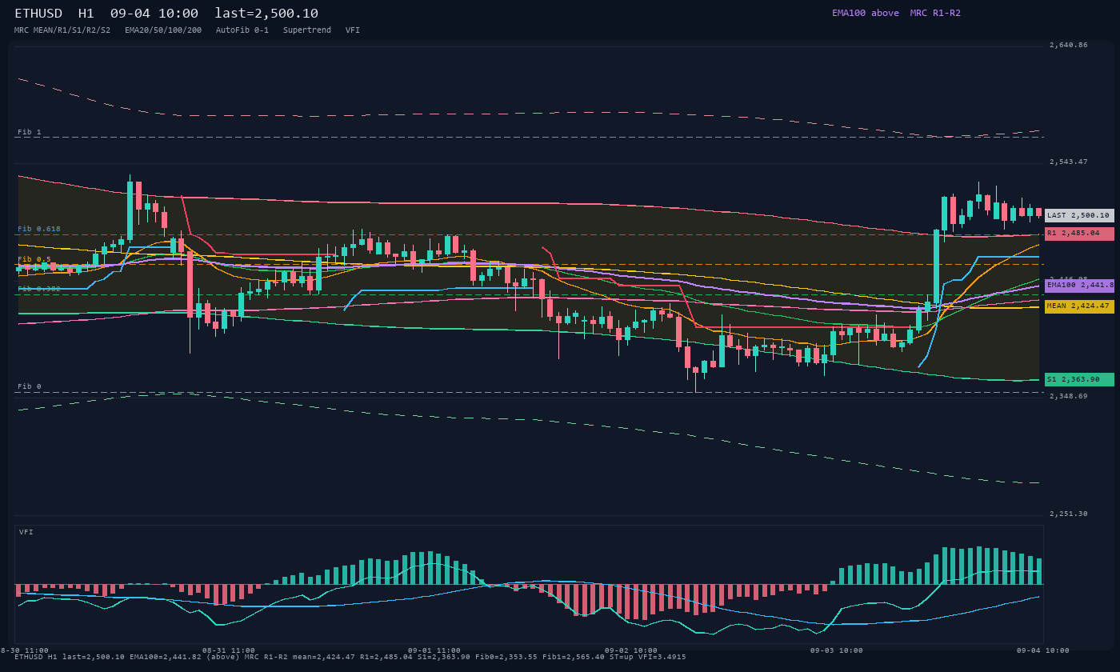Screen dimensions: 1120x672
Task: Select 'VFI=3.4915' in the bottom status line
Action: pos(662,657)
